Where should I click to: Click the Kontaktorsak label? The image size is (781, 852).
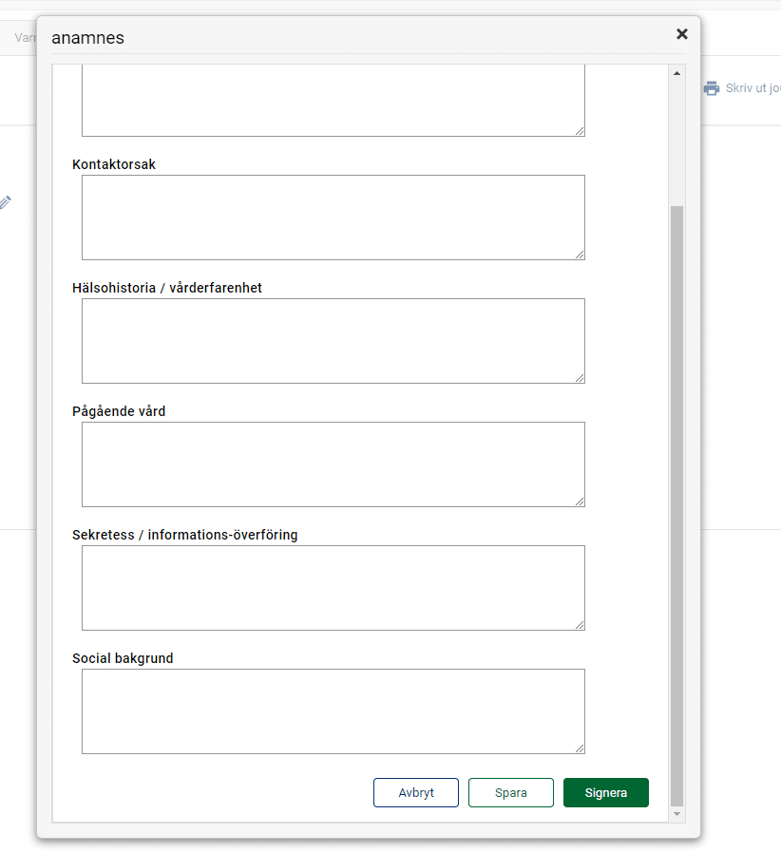114,164
